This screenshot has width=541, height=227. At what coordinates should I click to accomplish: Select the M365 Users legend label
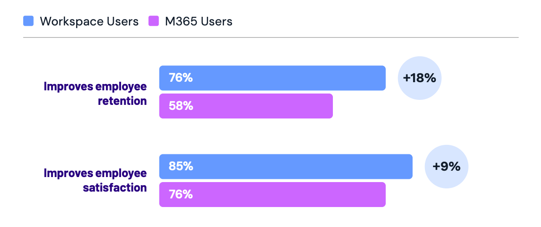(x=198, y=21)
